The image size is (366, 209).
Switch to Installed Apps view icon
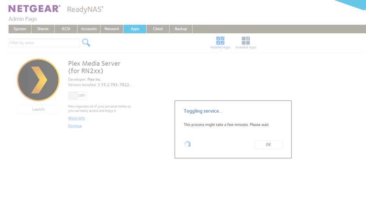[x=220, y=41]
